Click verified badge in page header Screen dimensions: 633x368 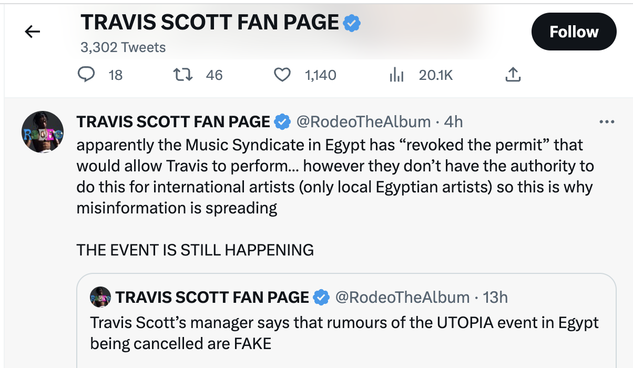(x=352, y=23)
